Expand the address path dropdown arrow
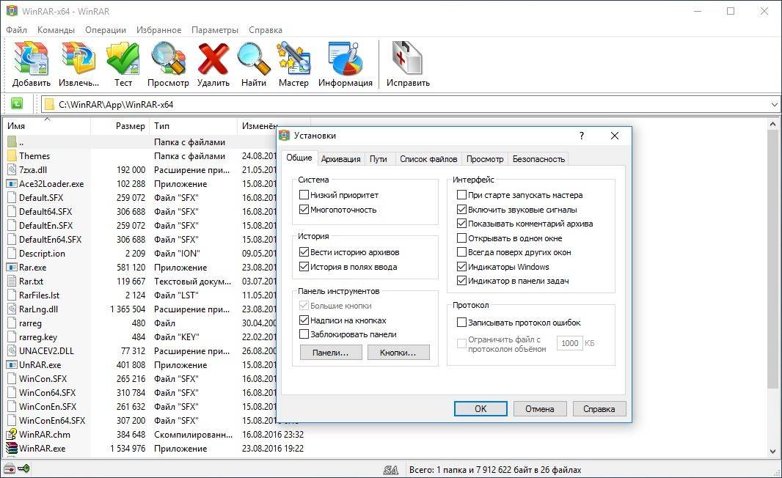The image size is (782, 478). pyautogui.click(x=774, y=105)
